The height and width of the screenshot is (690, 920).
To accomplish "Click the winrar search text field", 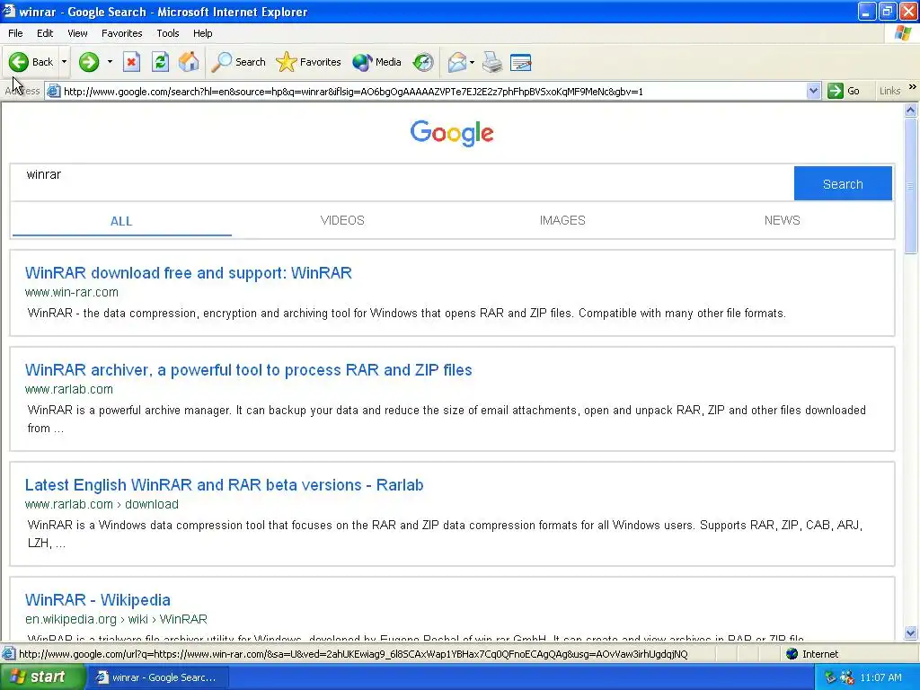I will click(x=402, y=183).
